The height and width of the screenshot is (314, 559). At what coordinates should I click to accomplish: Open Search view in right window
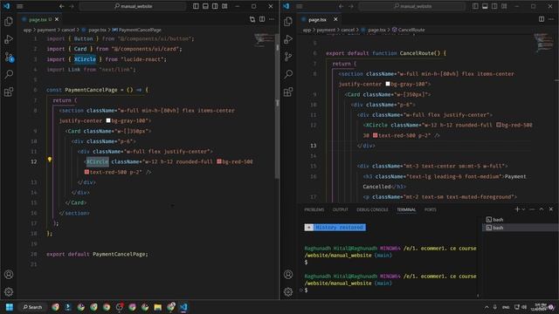288,74
